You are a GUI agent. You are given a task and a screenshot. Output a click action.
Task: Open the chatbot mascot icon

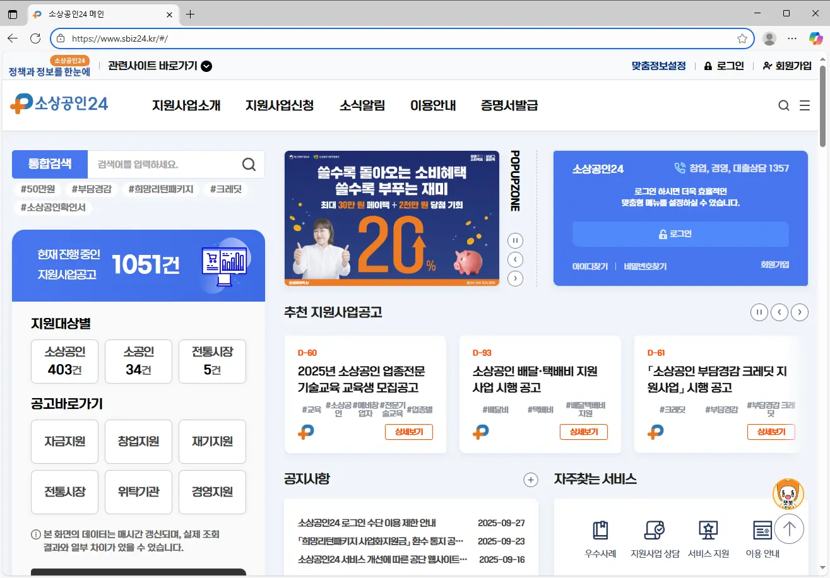(788, 494)
